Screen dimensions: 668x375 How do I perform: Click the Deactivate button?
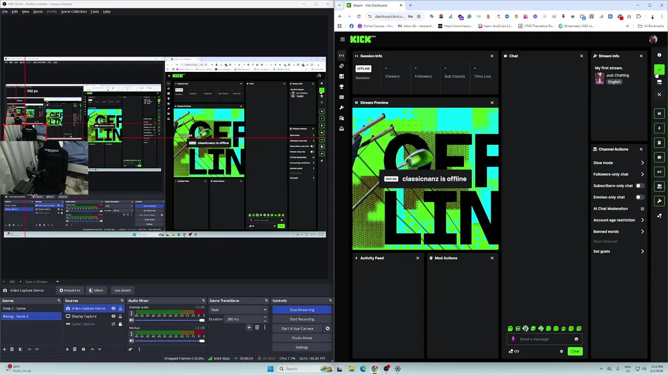pyautogui.click(x=122, y=290)
